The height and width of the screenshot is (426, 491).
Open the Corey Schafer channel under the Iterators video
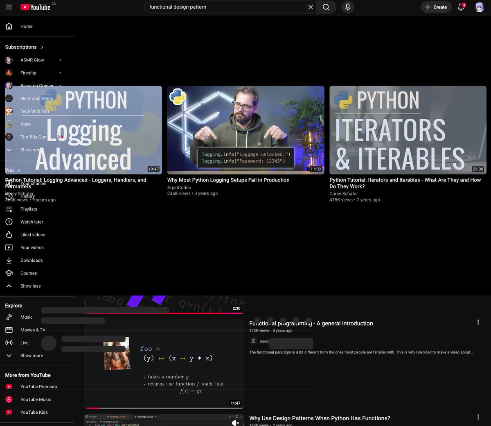click(344, 194)
